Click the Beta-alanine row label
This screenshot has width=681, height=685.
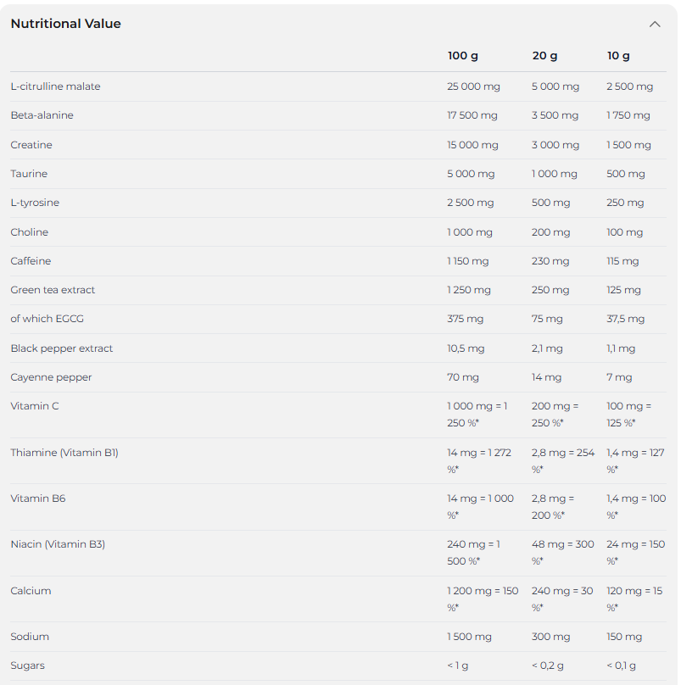(42, 115)
